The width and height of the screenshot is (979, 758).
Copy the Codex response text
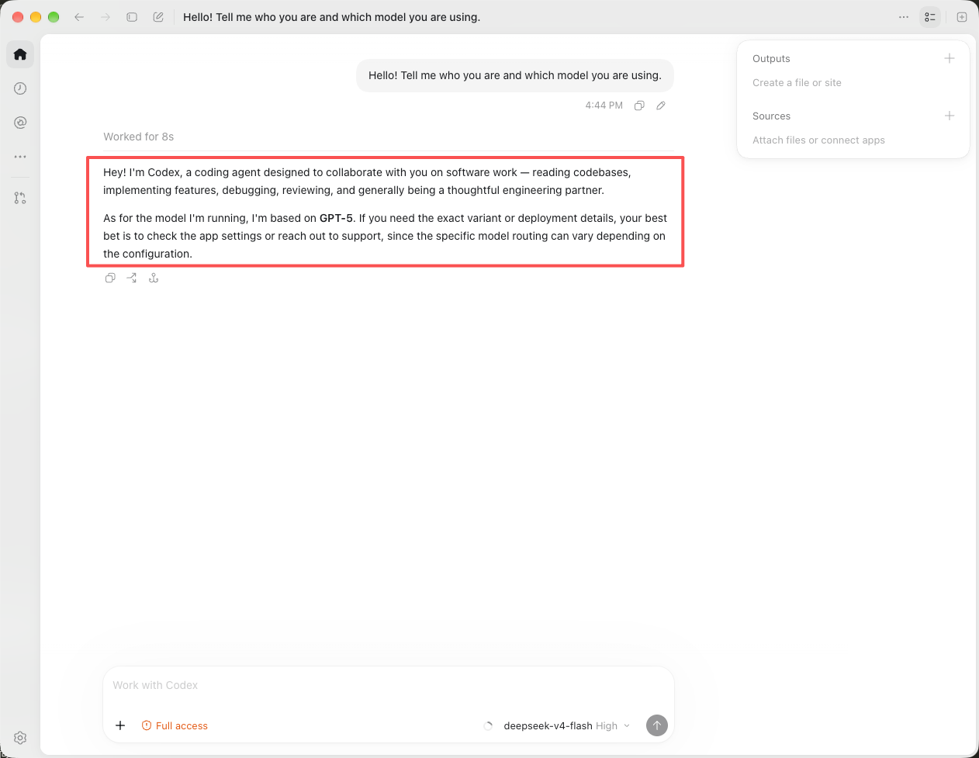(x=110, y=278)
